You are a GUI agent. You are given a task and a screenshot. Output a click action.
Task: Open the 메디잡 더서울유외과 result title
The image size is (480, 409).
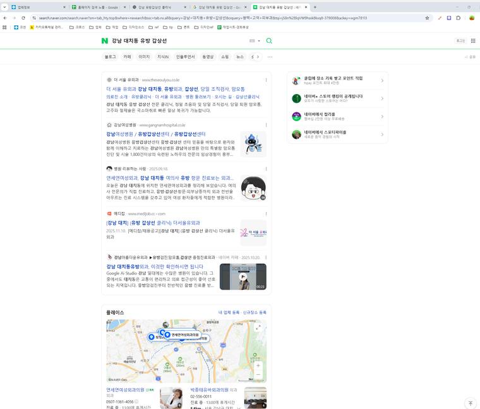pyautogui.click(x=153, y=223)
